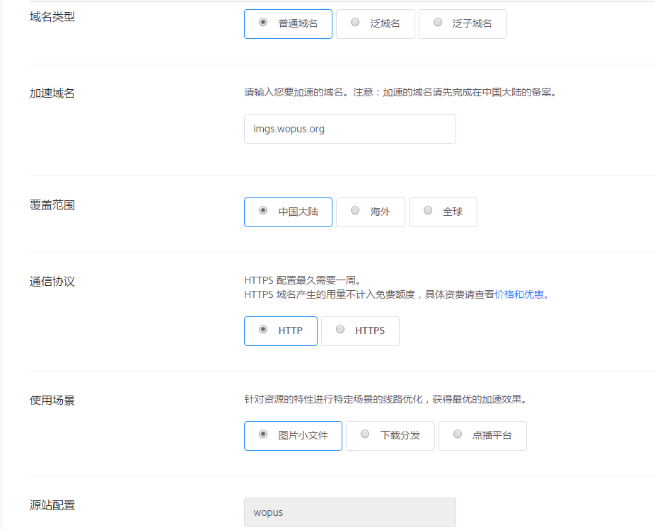Click the 通信协议 section label
Image resolution: width=655 pixels, height=530 pixels.
(x=52, y=282)
